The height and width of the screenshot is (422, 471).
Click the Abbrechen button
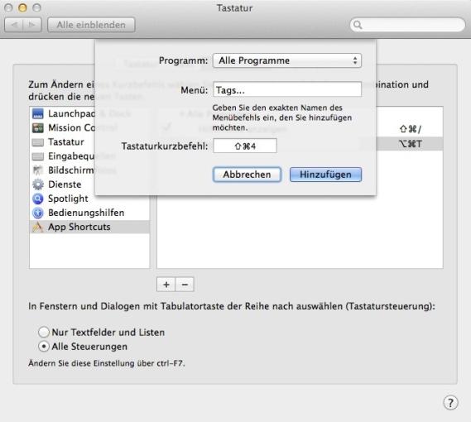[x=247, y=175]
